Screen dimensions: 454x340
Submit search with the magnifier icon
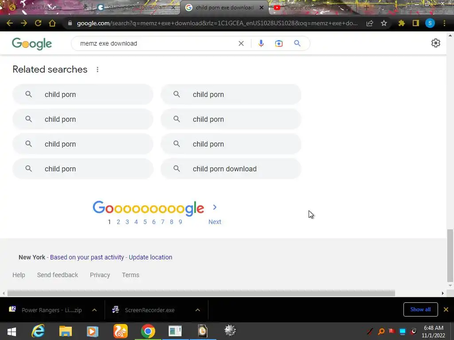point(297,43)
